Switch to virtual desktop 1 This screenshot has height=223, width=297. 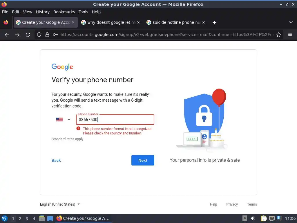coord(13,219)
